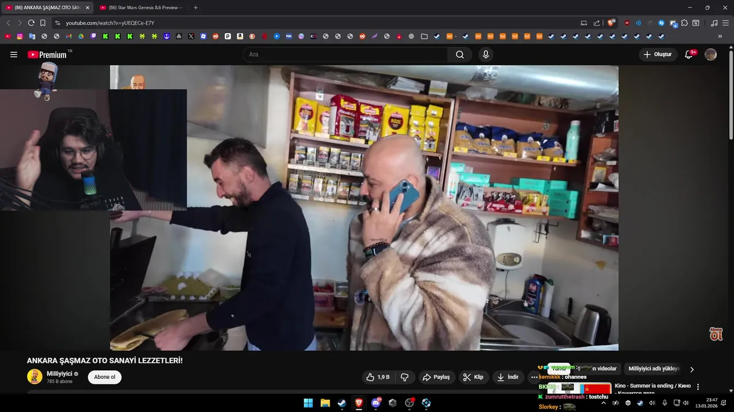The width and height of the screenshot is (734, 412).
Task: Open Discord from taskbar
Action: [x=376, y=403]
